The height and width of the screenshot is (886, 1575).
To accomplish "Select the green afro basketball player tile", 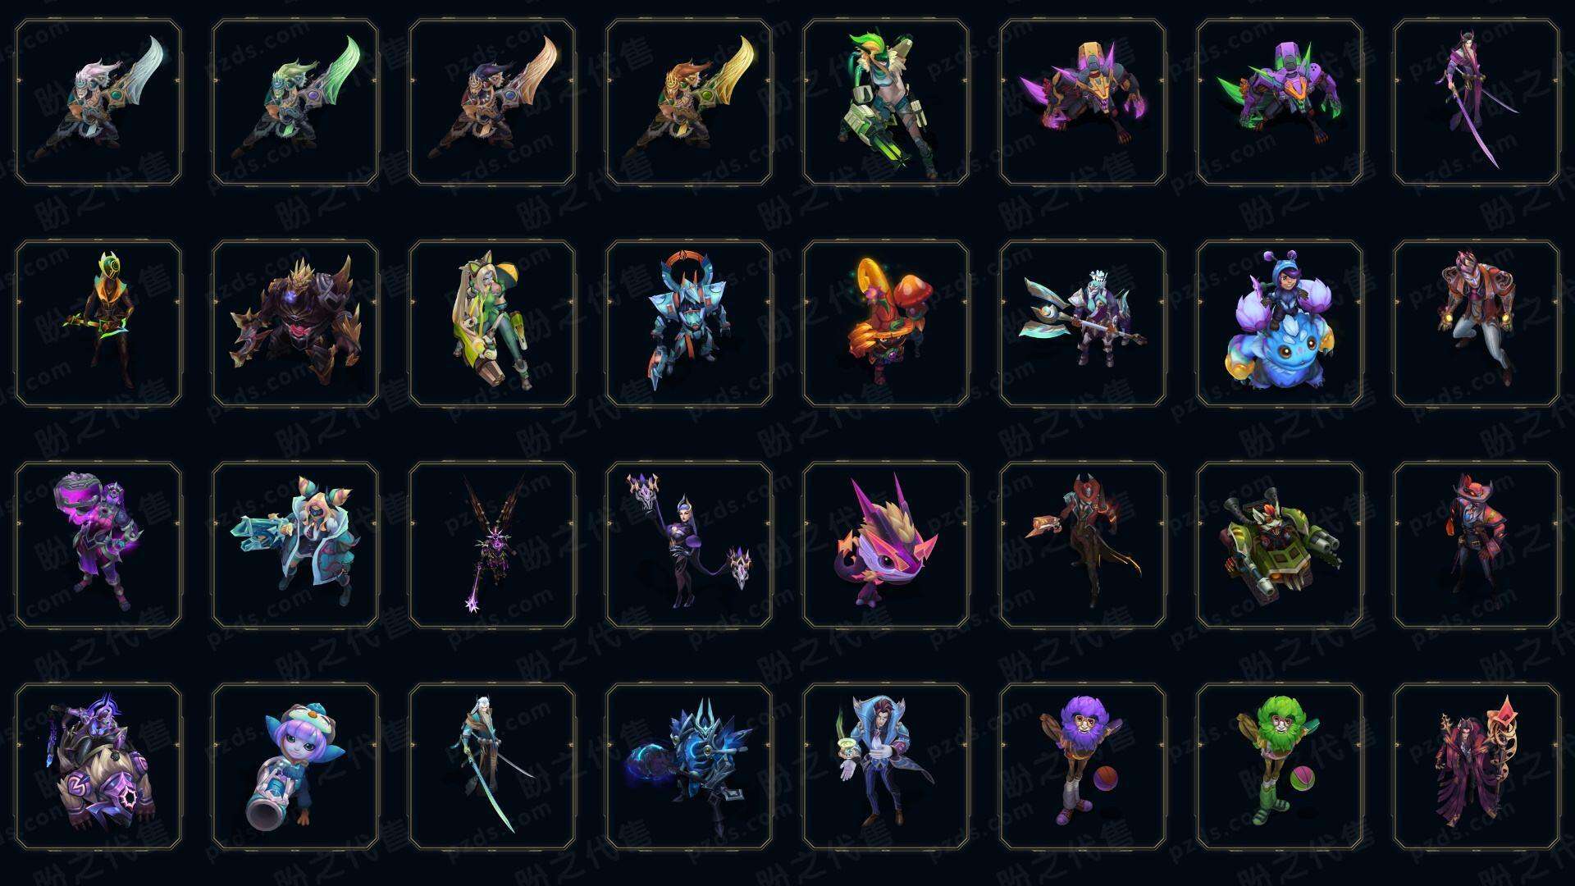I will [1280, 766].
